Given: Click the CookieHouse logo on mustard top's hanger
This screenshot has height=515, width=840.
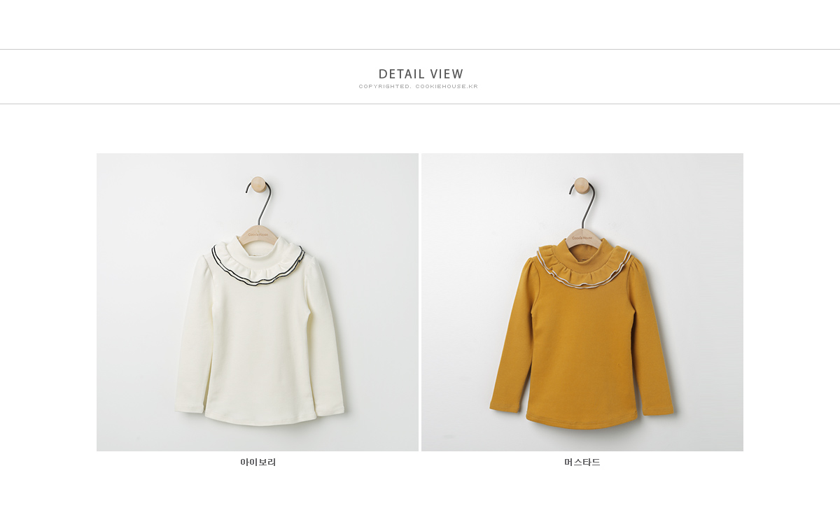Looking at the screenshot, I should click(x=582, y=238).
